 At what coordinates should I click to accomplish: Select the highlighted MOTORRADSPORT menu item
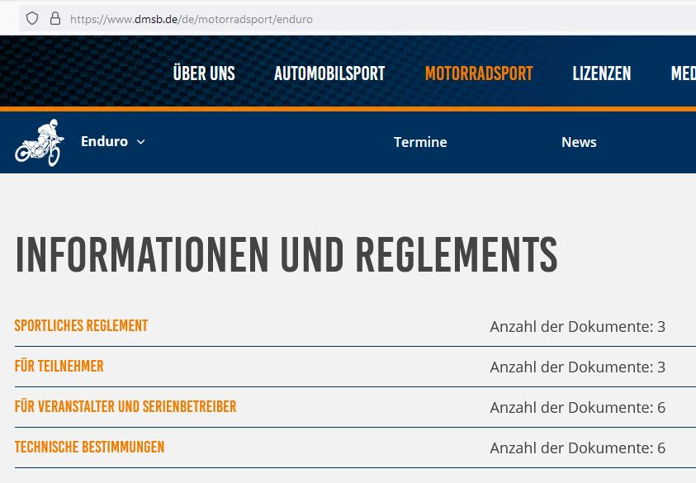click(479, 73)
